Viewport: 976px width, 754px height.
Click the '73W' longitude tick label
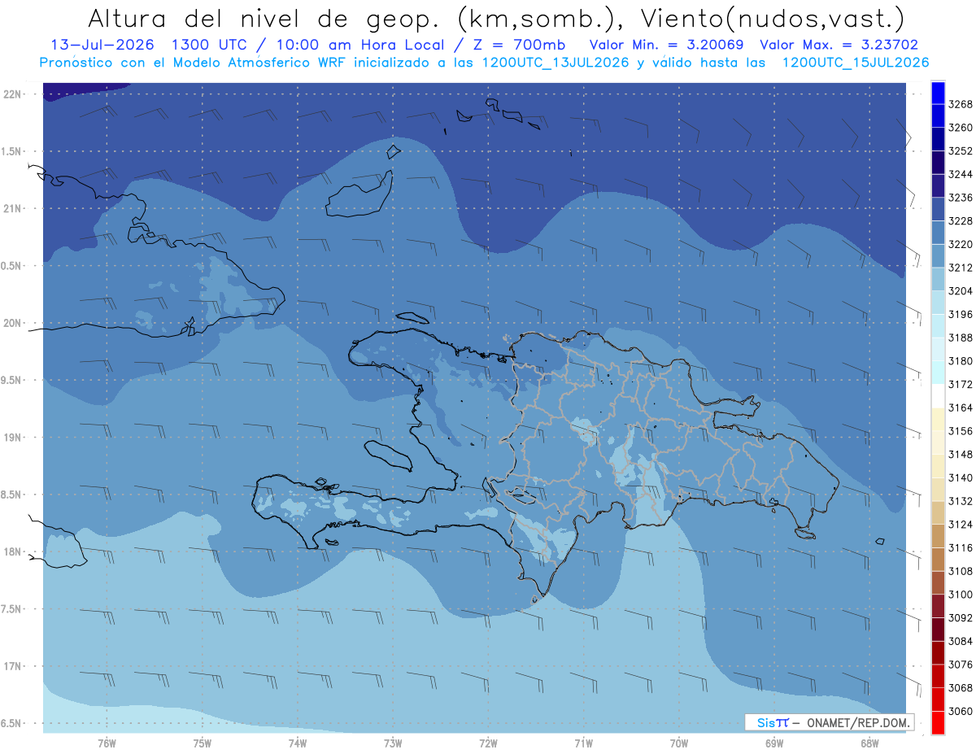pos(393,743)
